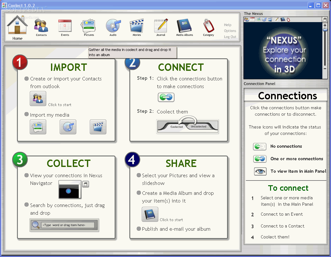Screen dimensions: 331x257
Task: Click 'Click to start' text in SHARE box
Action: [171, 220]
